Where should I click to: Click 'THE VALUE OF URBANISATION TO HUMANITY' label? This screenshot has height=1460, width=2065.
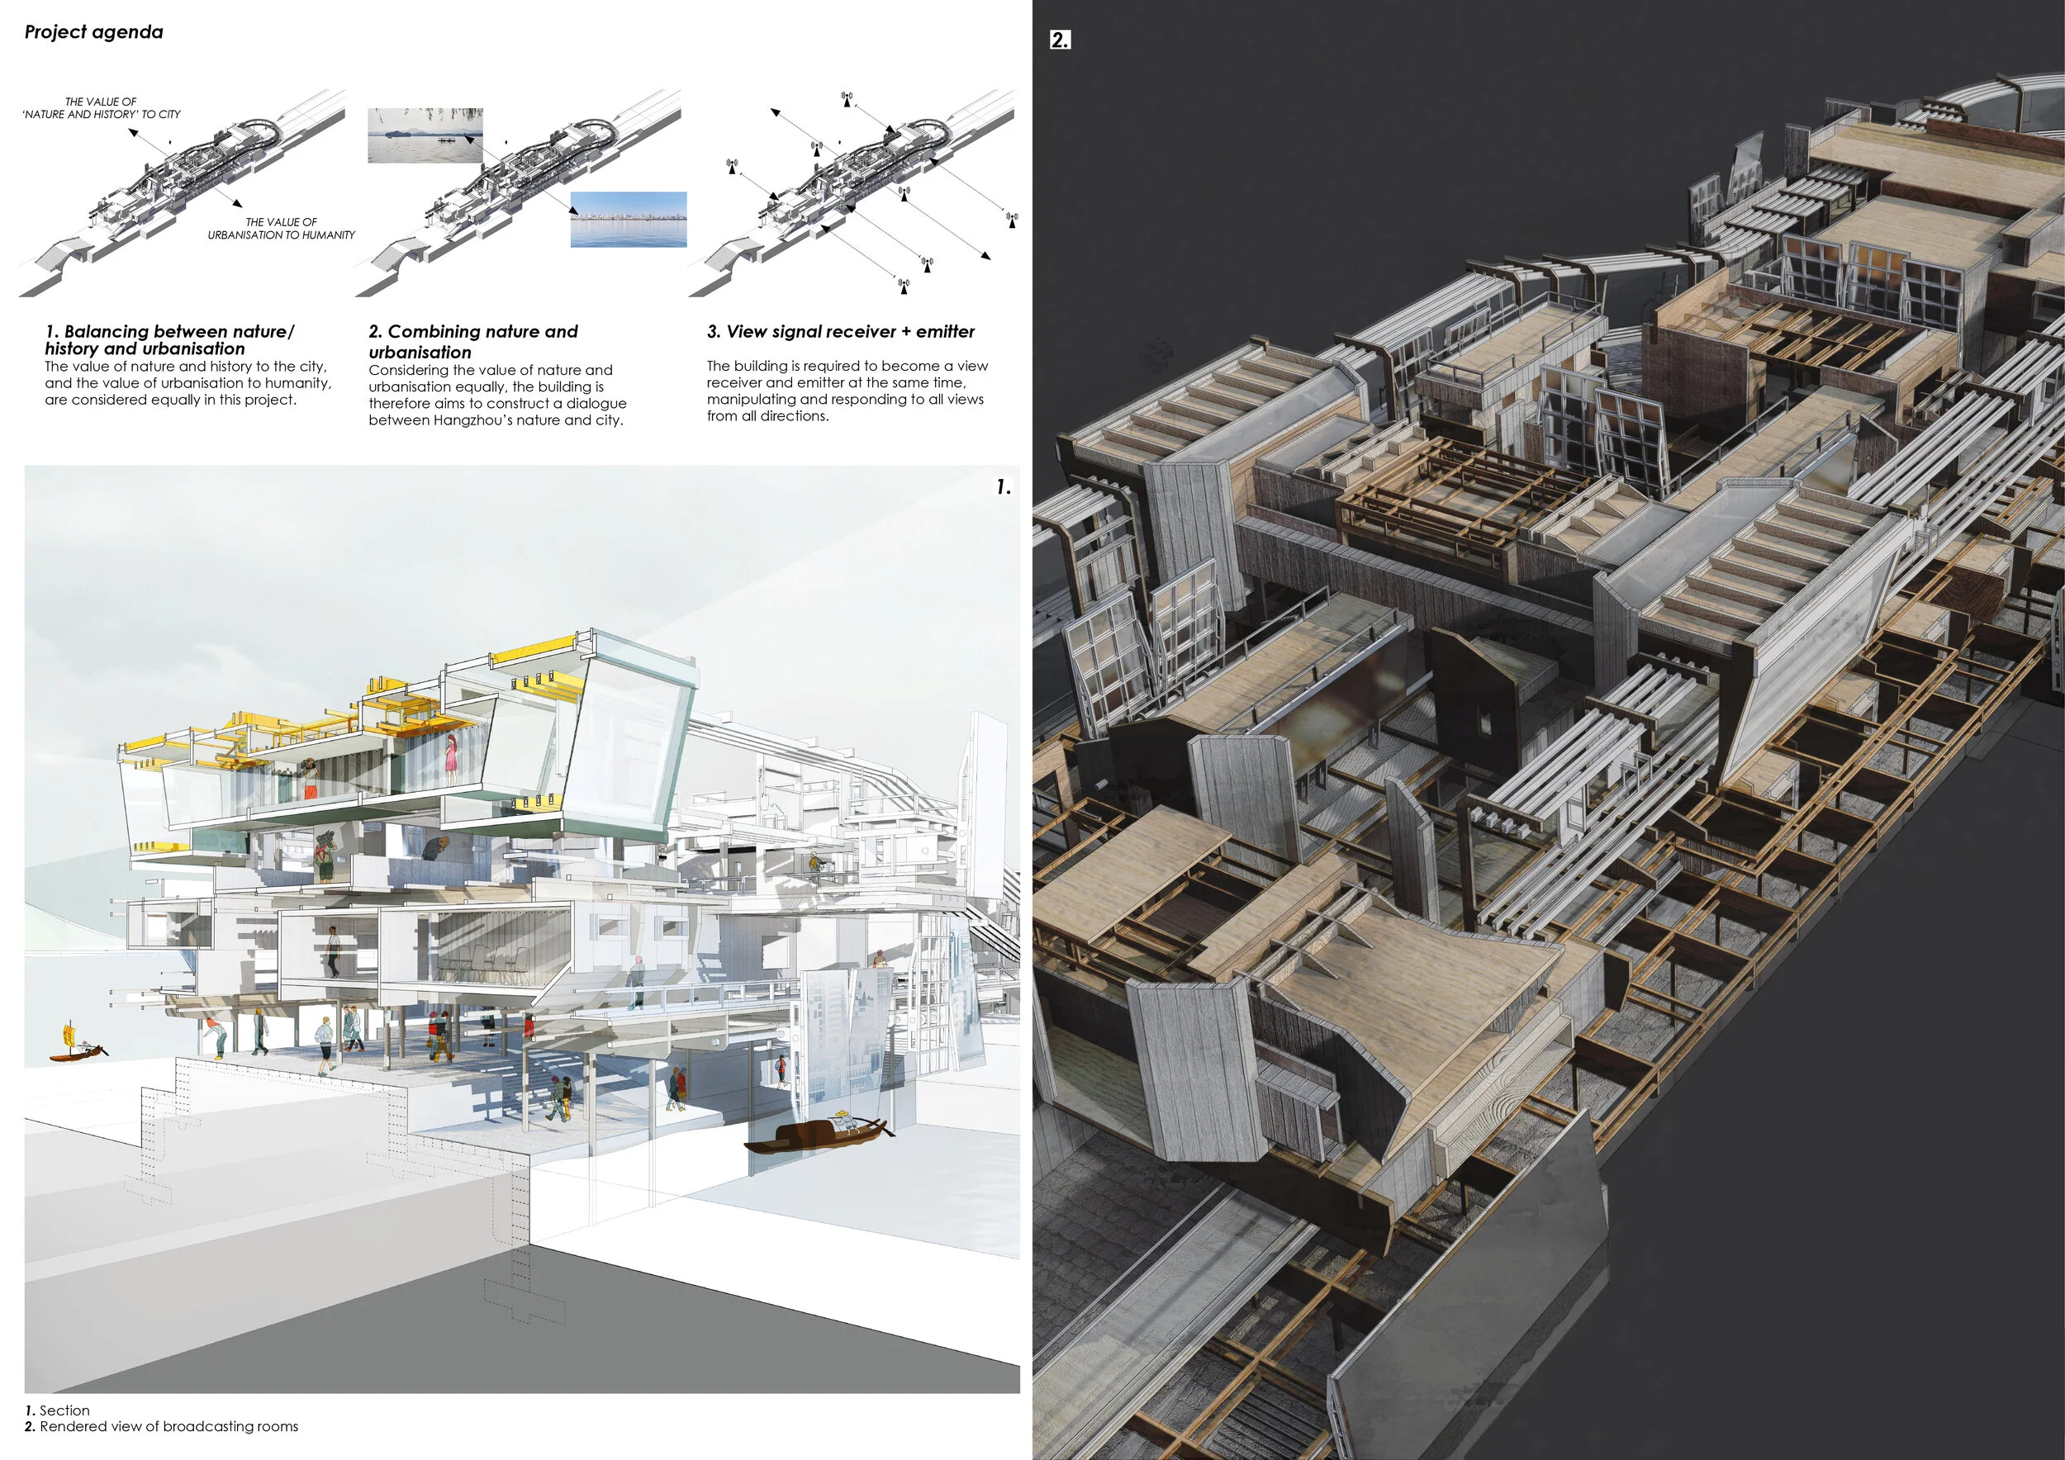click(281, 229)
